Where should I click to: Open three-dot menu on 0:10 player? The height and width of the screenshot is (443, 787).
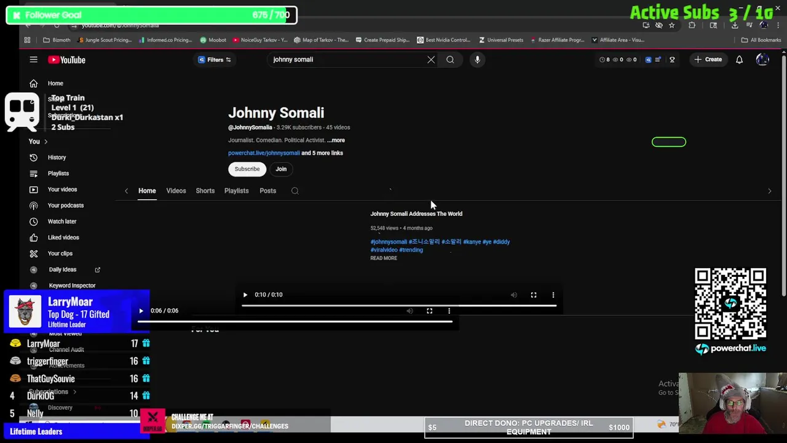(553, 295)
